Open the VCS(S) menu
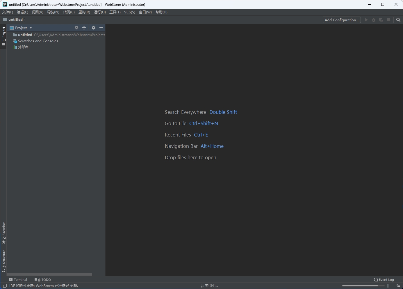Image resolution: width=403 pixels, height=289 pixels. pyautogui.click(x=129, y=12)
